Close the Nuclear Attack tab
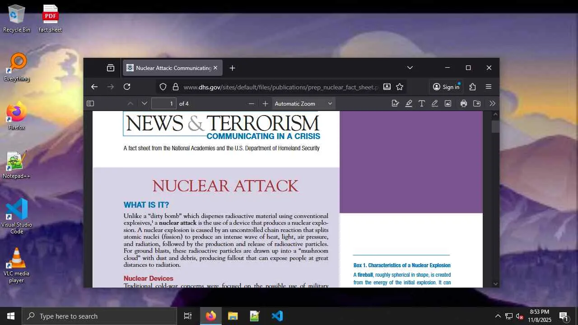The image size is (578, 325). (215, 68)
